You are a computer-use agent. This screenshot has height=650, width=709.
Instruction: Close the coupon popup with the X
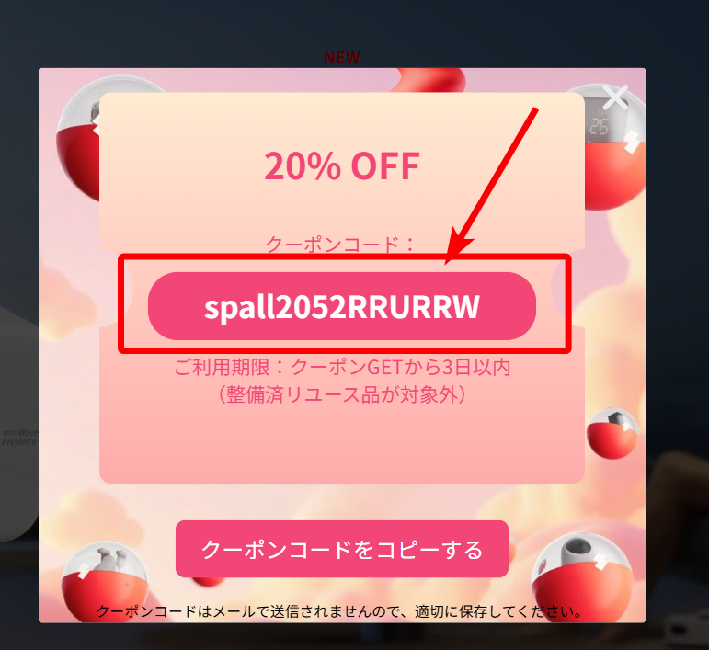(615, 97)
